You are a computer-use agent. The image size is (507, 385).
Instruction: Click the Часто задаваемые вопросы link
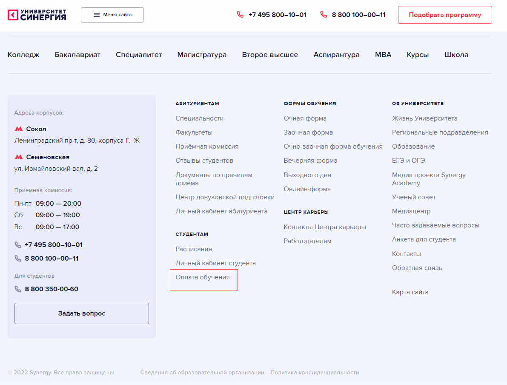(x=435, y=225)
